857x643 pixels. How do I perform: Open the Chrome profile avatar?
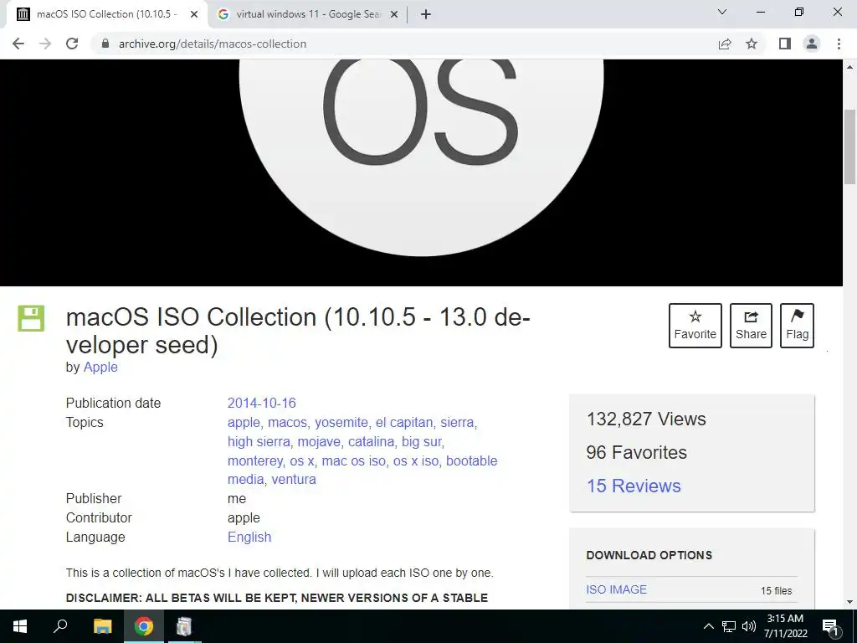coord(812,44)
